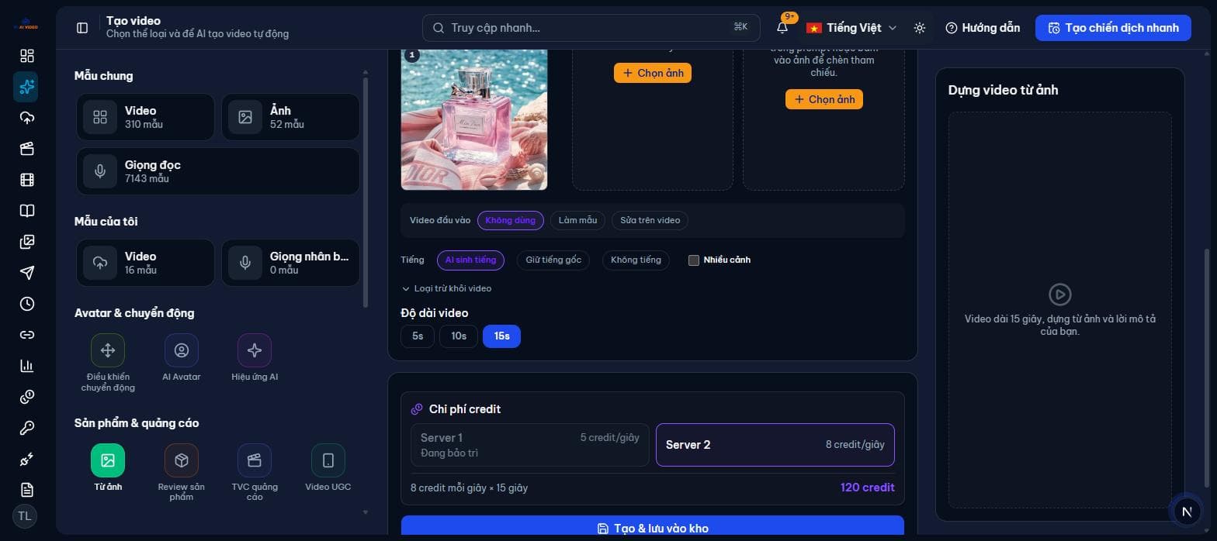Click the Chi phí credit heading

465,409
